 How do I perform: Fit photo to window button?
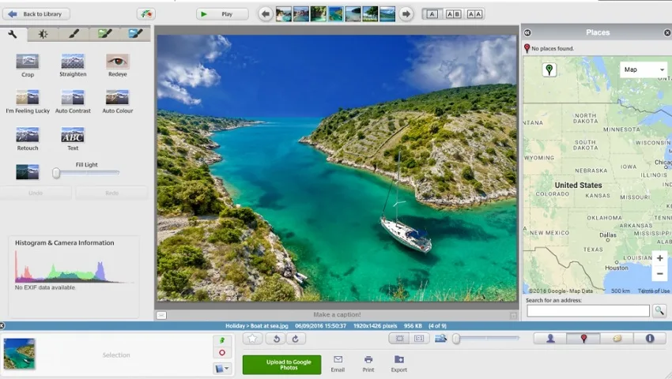[x=399, y=338]
